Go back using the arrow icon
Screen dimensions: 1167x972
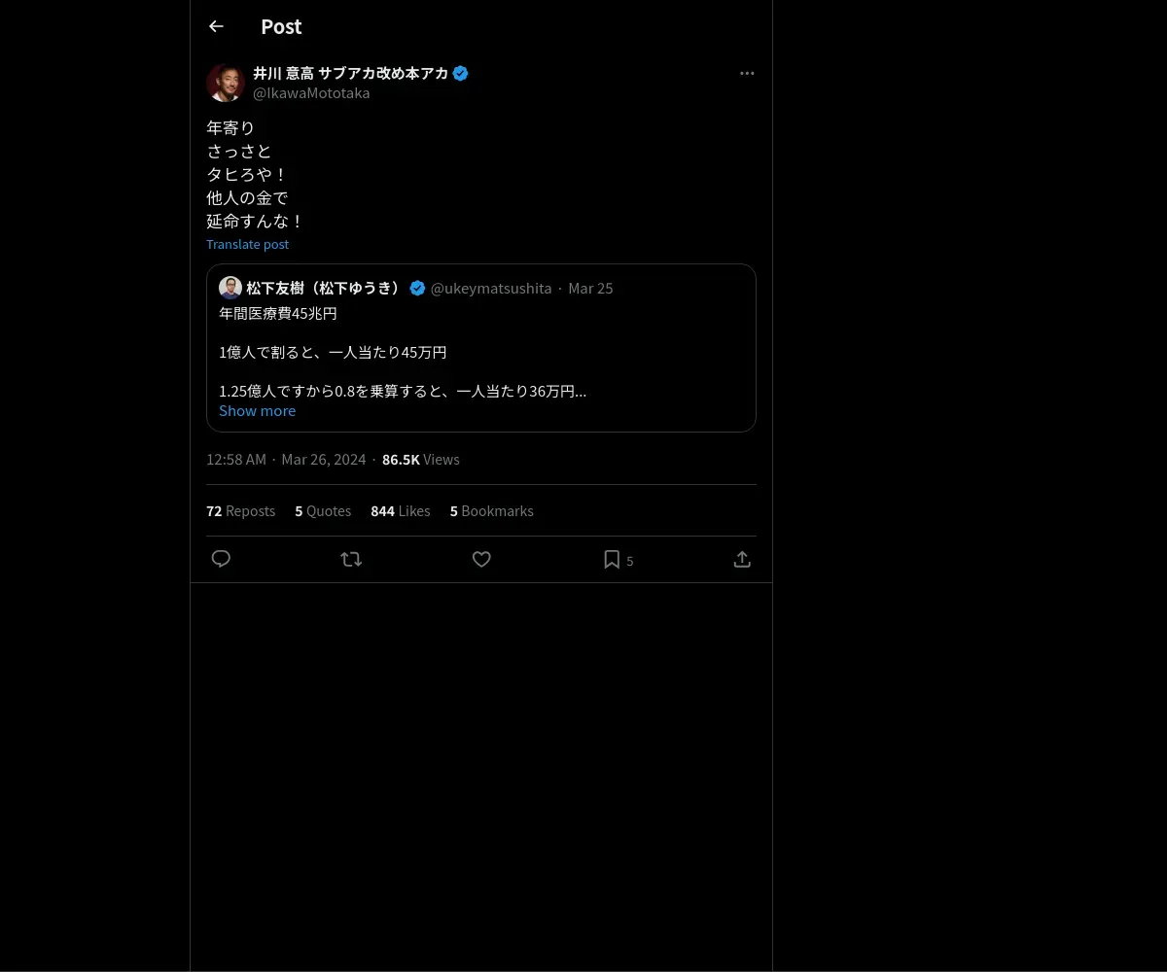(x=216, y=26)
